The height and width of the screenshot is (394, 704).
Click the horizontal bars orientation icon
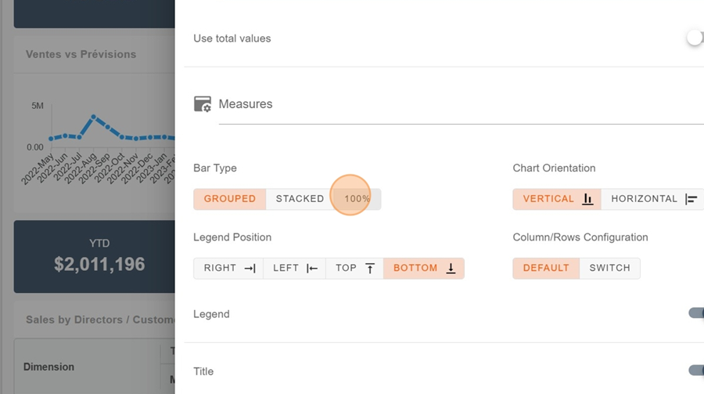coord(691,199)
